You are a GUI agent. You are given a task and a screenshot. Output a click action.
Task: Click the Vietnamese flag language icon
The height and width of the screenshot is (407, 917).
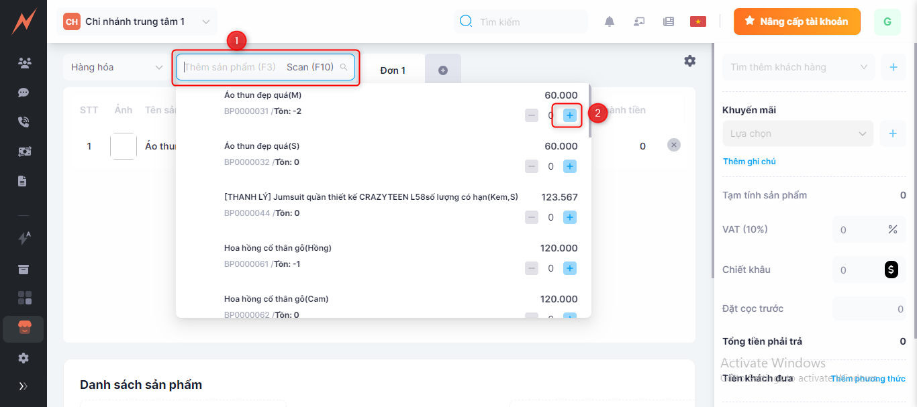(697, 21)
